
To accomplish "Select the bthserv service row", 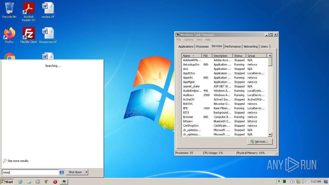I will tap(225, 121).
